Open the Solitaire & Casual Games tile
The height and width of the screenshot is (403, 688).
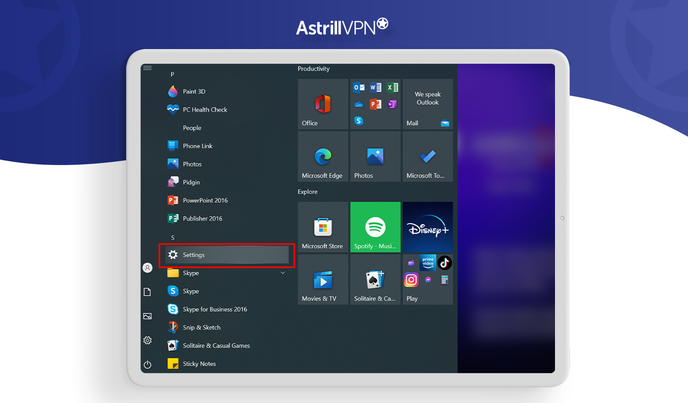(x=375, y=279)
